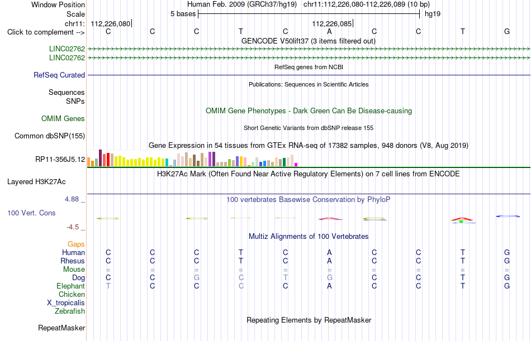This screenshot has height=341, width=531.
Task: Click the 'Human Feb. 2009 (GRCh37/hg19)' text
Action: pyautogui.click(x=242, y=4)
